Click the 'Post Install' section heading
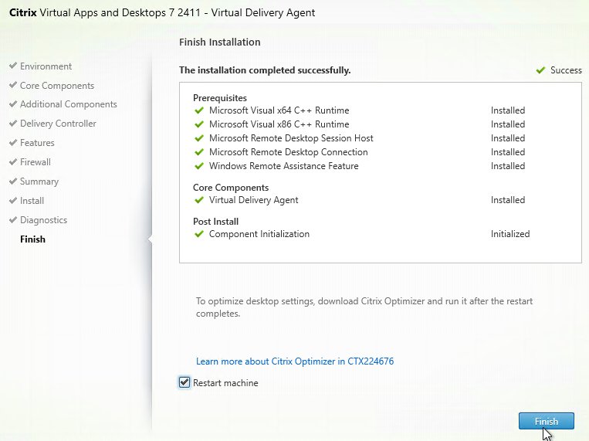 pyautogui.click(x=215, y=222)
